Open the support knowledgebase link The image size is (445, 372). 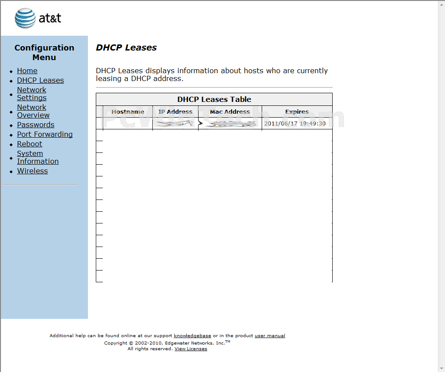coord(192,336)
